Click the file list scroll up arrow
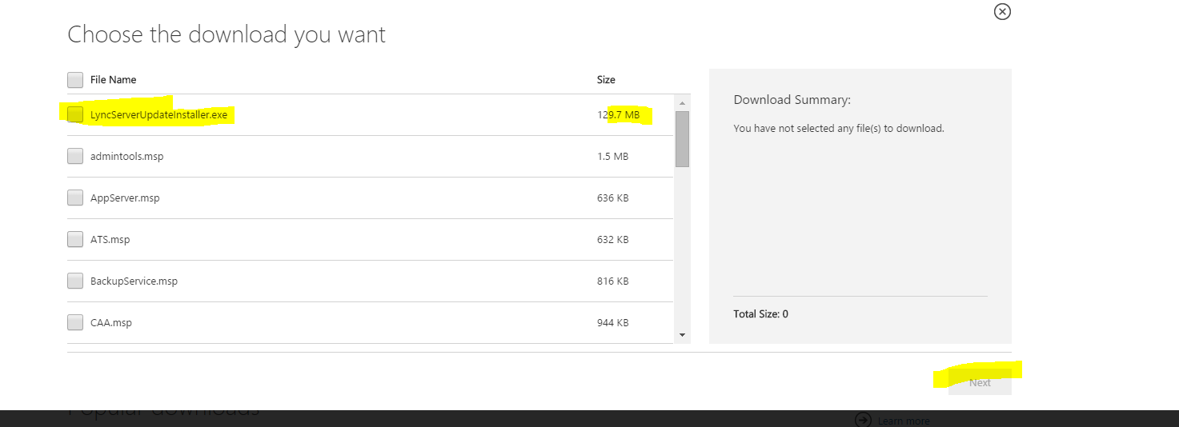Viewport: 1179px width, 427px height. pyautogui.click(x=682, y=103)
